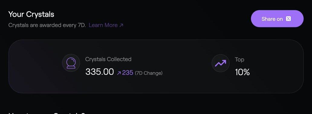Click the external arrow beside Learn More
The image size is (312, 114).
click(x=121, y=25)
